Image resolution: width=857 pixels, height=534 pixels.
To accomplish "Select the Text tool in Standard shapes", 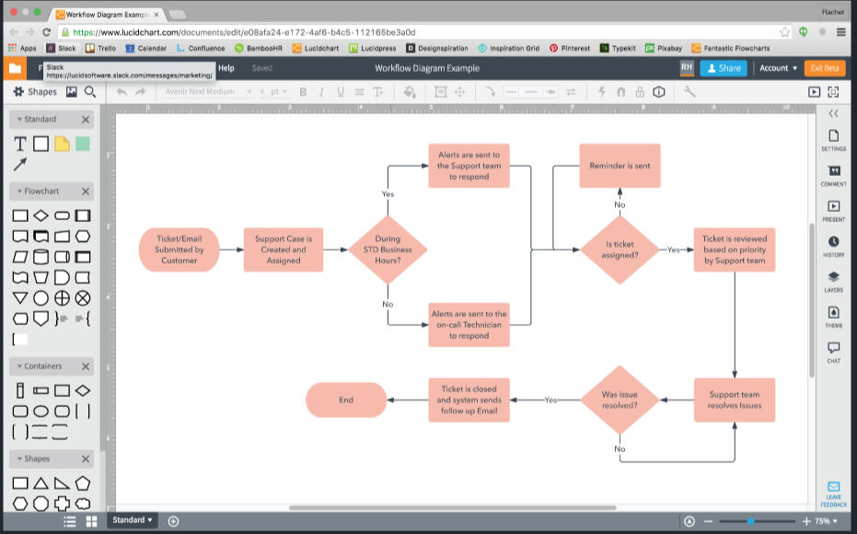I will 19,144.
